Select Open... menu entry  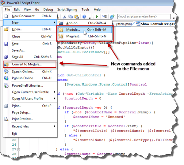click(30, 29)
